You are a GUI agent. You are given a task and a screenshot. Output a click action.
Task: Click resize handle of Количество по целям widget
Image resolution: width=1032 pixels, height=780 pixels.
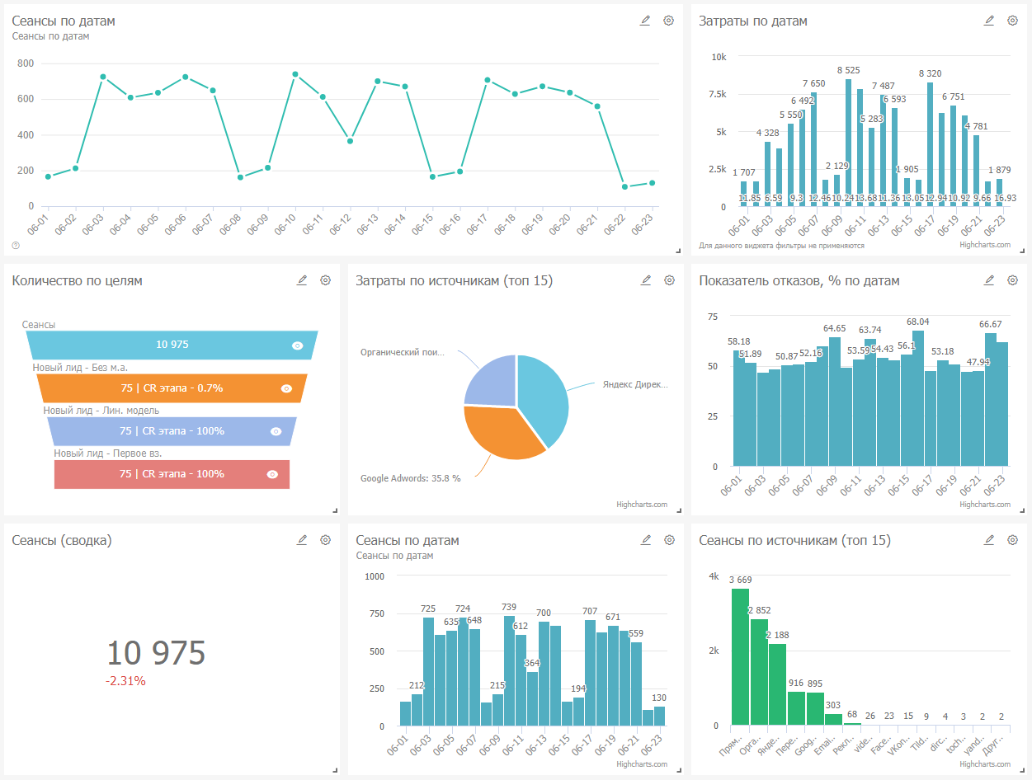[x=334, y=510]
